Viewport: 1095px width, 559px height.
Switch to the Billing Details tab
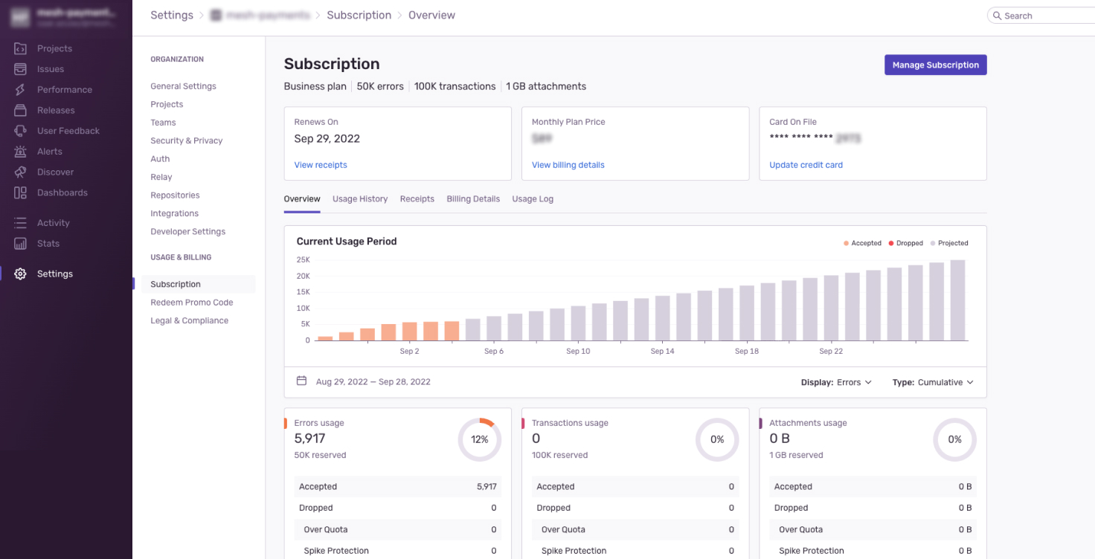pyautogui.click(x=473, y=199)
